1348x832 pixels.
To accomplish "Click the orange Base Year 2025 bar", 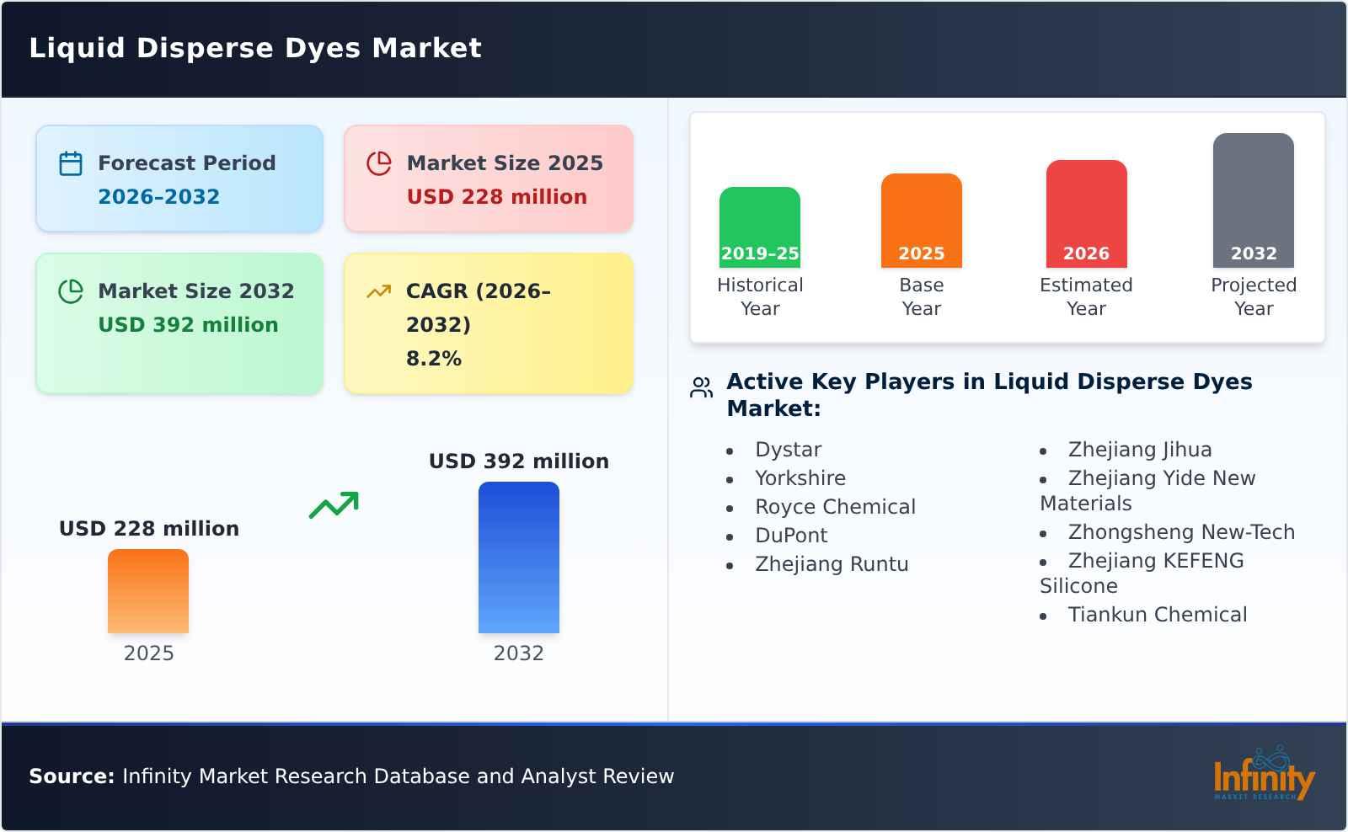I will 921,219.
